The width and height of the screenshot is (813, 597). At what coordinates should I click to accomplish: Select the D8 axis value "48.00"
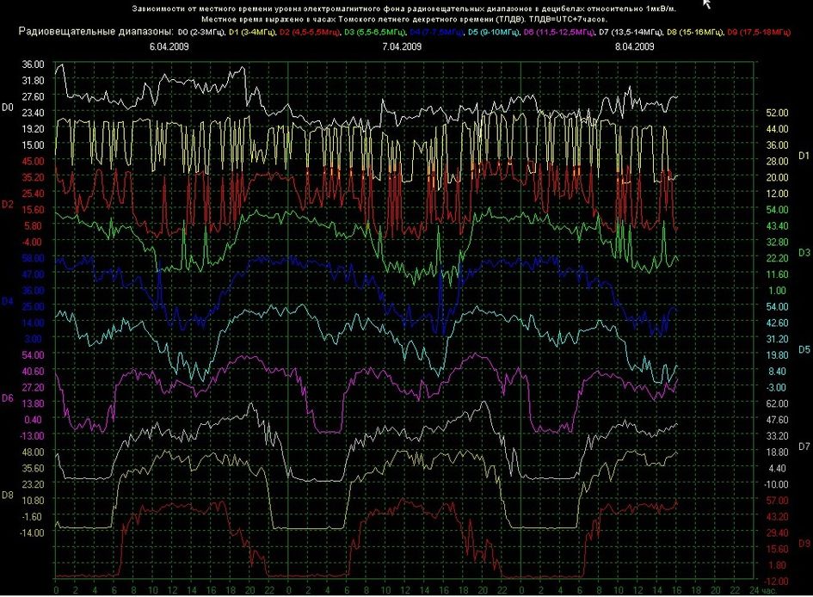pyautogui.click(x=34, y=452)
